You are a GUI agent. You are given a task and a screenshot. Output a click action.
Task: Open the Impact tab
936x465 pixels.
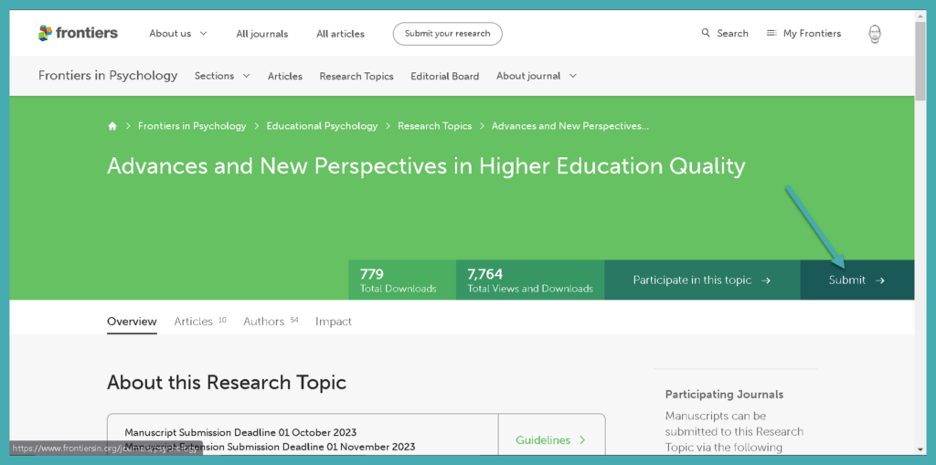coord(334,322)
